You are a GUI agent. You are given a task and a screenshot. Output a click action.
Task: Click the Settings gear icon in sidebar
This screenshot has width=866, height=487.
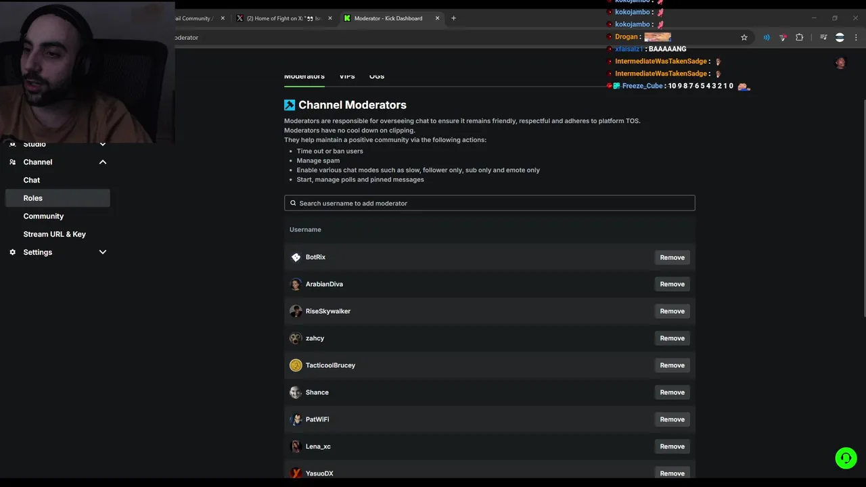(12, 252)
